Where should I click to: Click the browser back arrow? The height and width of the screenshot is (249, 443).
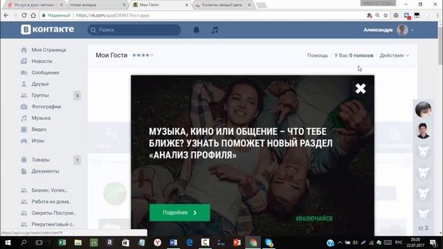(6, 15)
